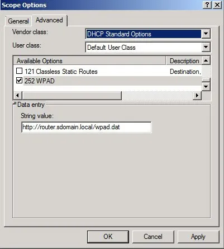Select the Advanced tab
Screen dimensions: 224x249
[x=49, y=20]
